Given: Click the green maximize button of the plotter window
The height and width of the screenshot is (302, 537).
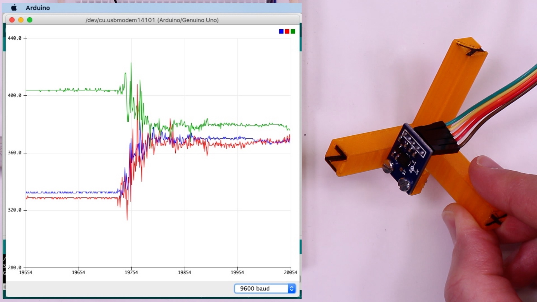Looking at the screenshot, I should (x=30, y=20).
